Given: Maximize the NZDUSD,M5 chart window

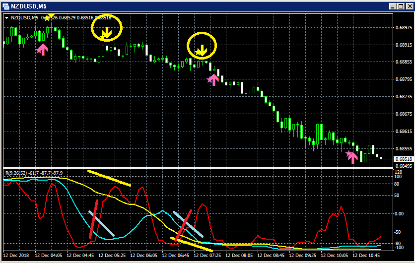Looking at the screenshot, I should [x=401, y=6].
